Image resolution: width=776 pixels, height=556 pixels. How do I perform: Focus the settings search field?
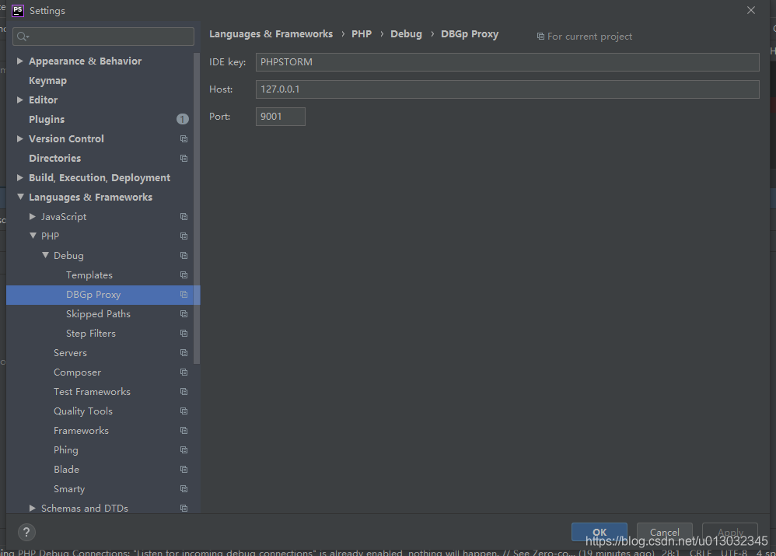[103, 36]
